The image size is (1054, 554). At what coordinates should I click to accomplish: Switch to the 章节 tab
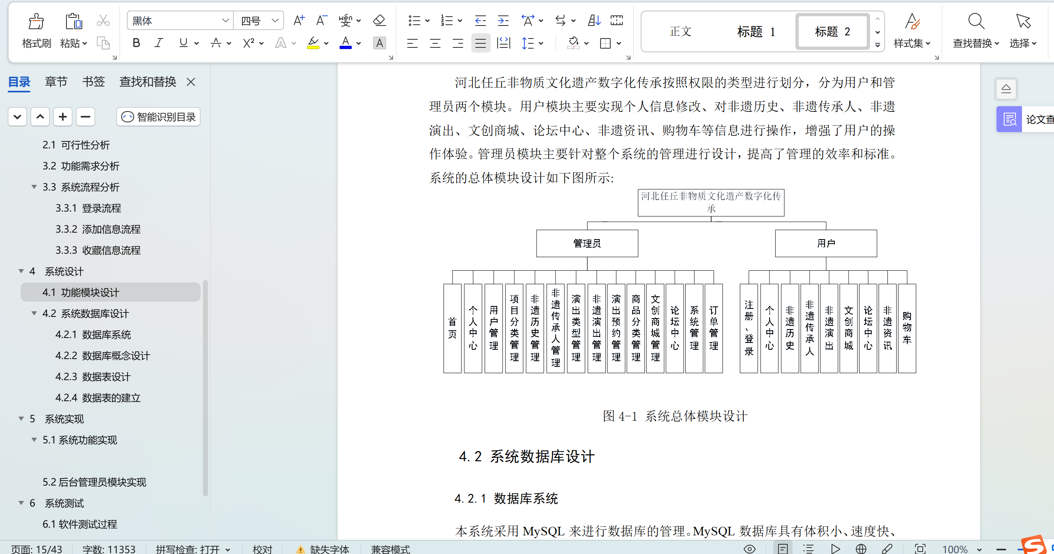click(56, 82)
